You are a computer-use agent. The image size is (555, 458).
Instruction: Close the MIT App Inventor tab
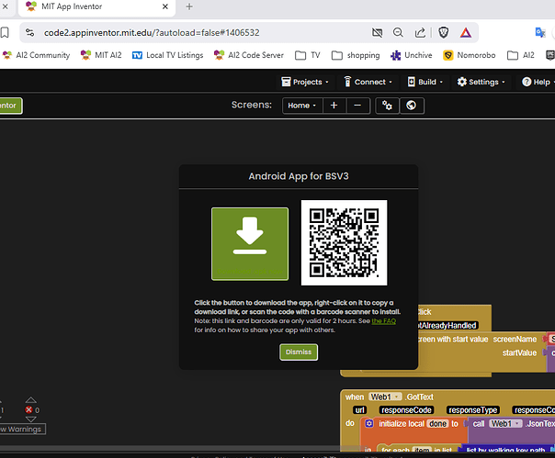pos(165,6)
